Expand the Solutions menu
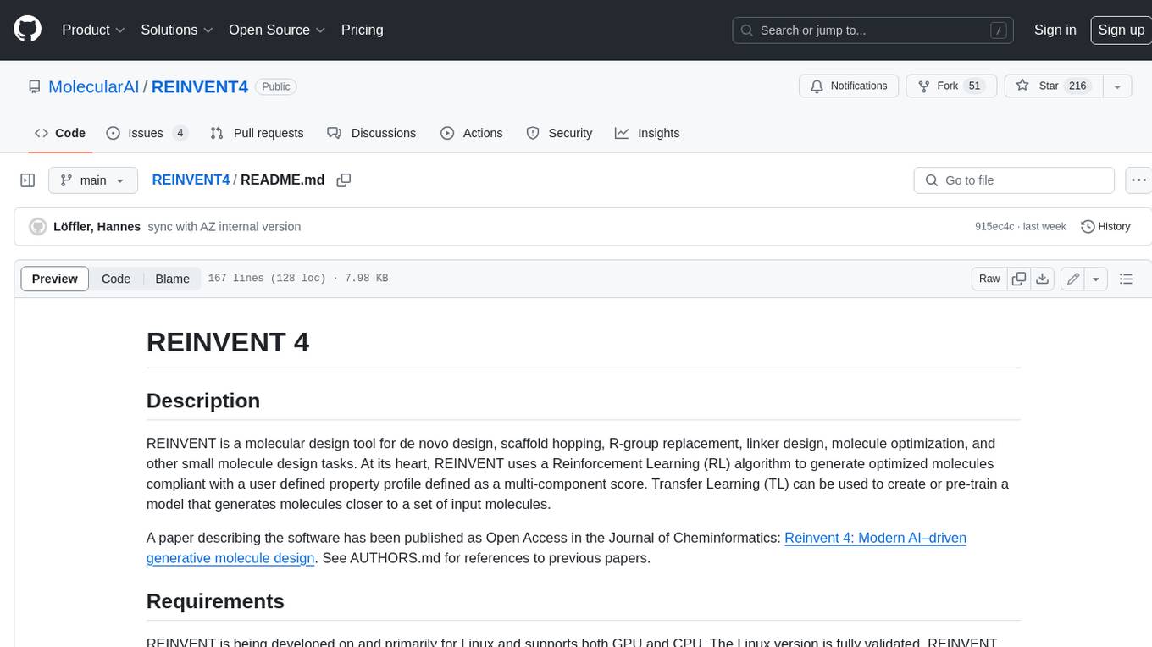The width and height of the screenshot is (1152, 647). [x=177, y=30]
